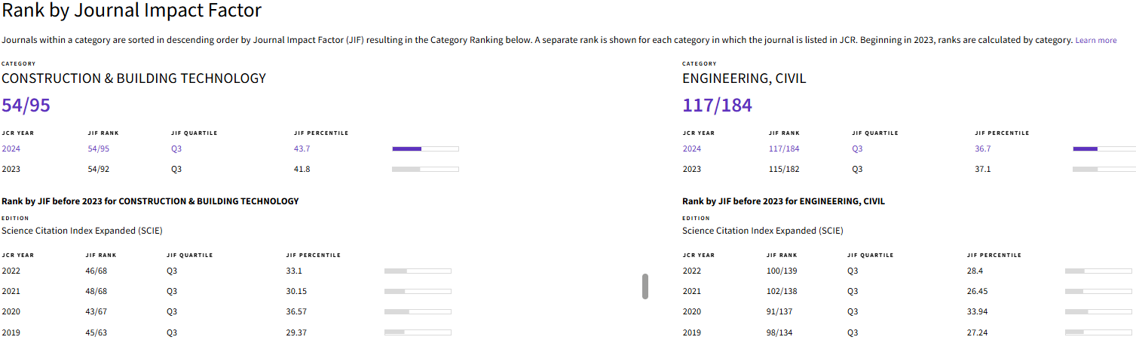Click the Learn more link
This screenshot has width=1136, height=340.
click(1095, 40)
